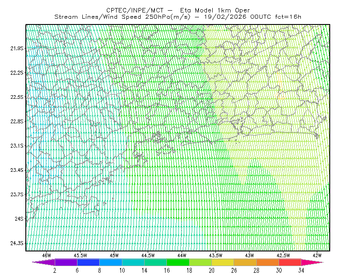
Task: Click the purple color bar segment
Action: click(66, 262)
